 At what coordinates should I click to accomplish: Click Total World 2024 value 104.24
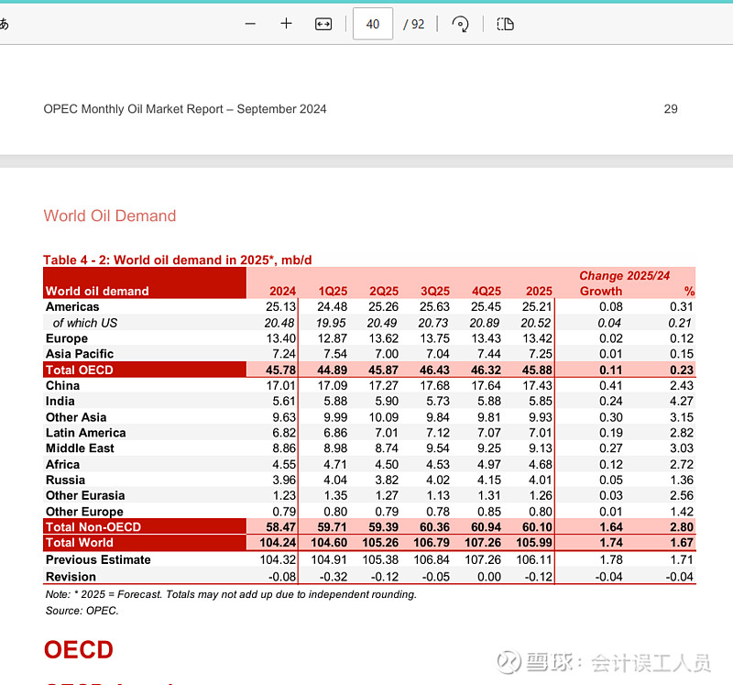[x=278, y=543]
